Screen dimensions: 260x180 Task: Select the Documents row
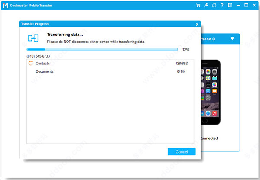(110, 71)
